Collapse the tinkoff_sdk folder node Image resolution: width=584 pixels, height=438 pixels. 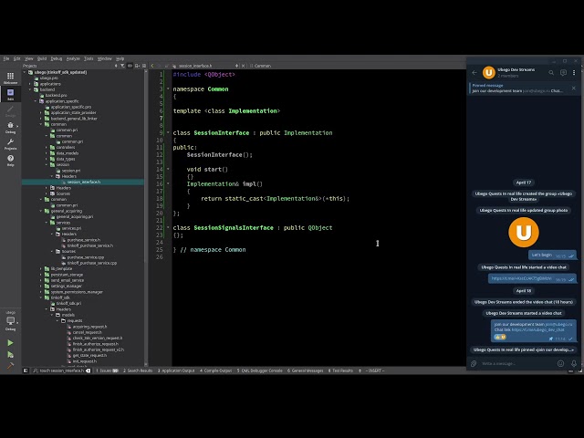[x=41, y=297]
